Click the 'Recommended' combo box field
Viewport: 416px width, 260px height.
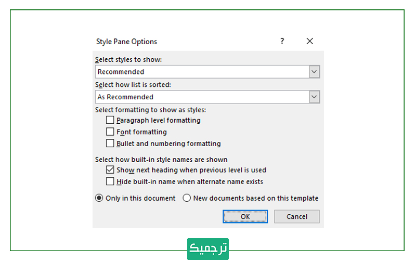click(x=202, y=72)
